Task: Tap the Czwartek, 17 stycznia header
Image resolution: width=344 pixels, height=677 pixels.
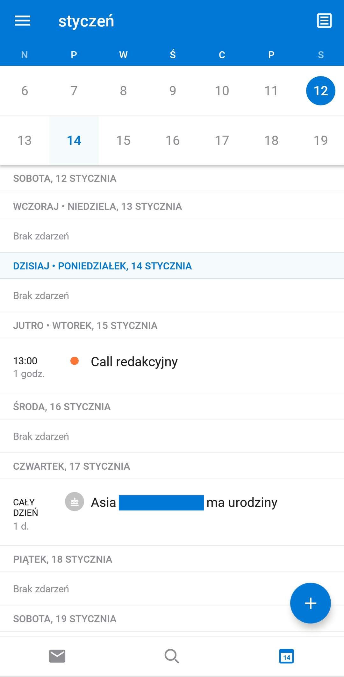Action: tap(172, 466)
